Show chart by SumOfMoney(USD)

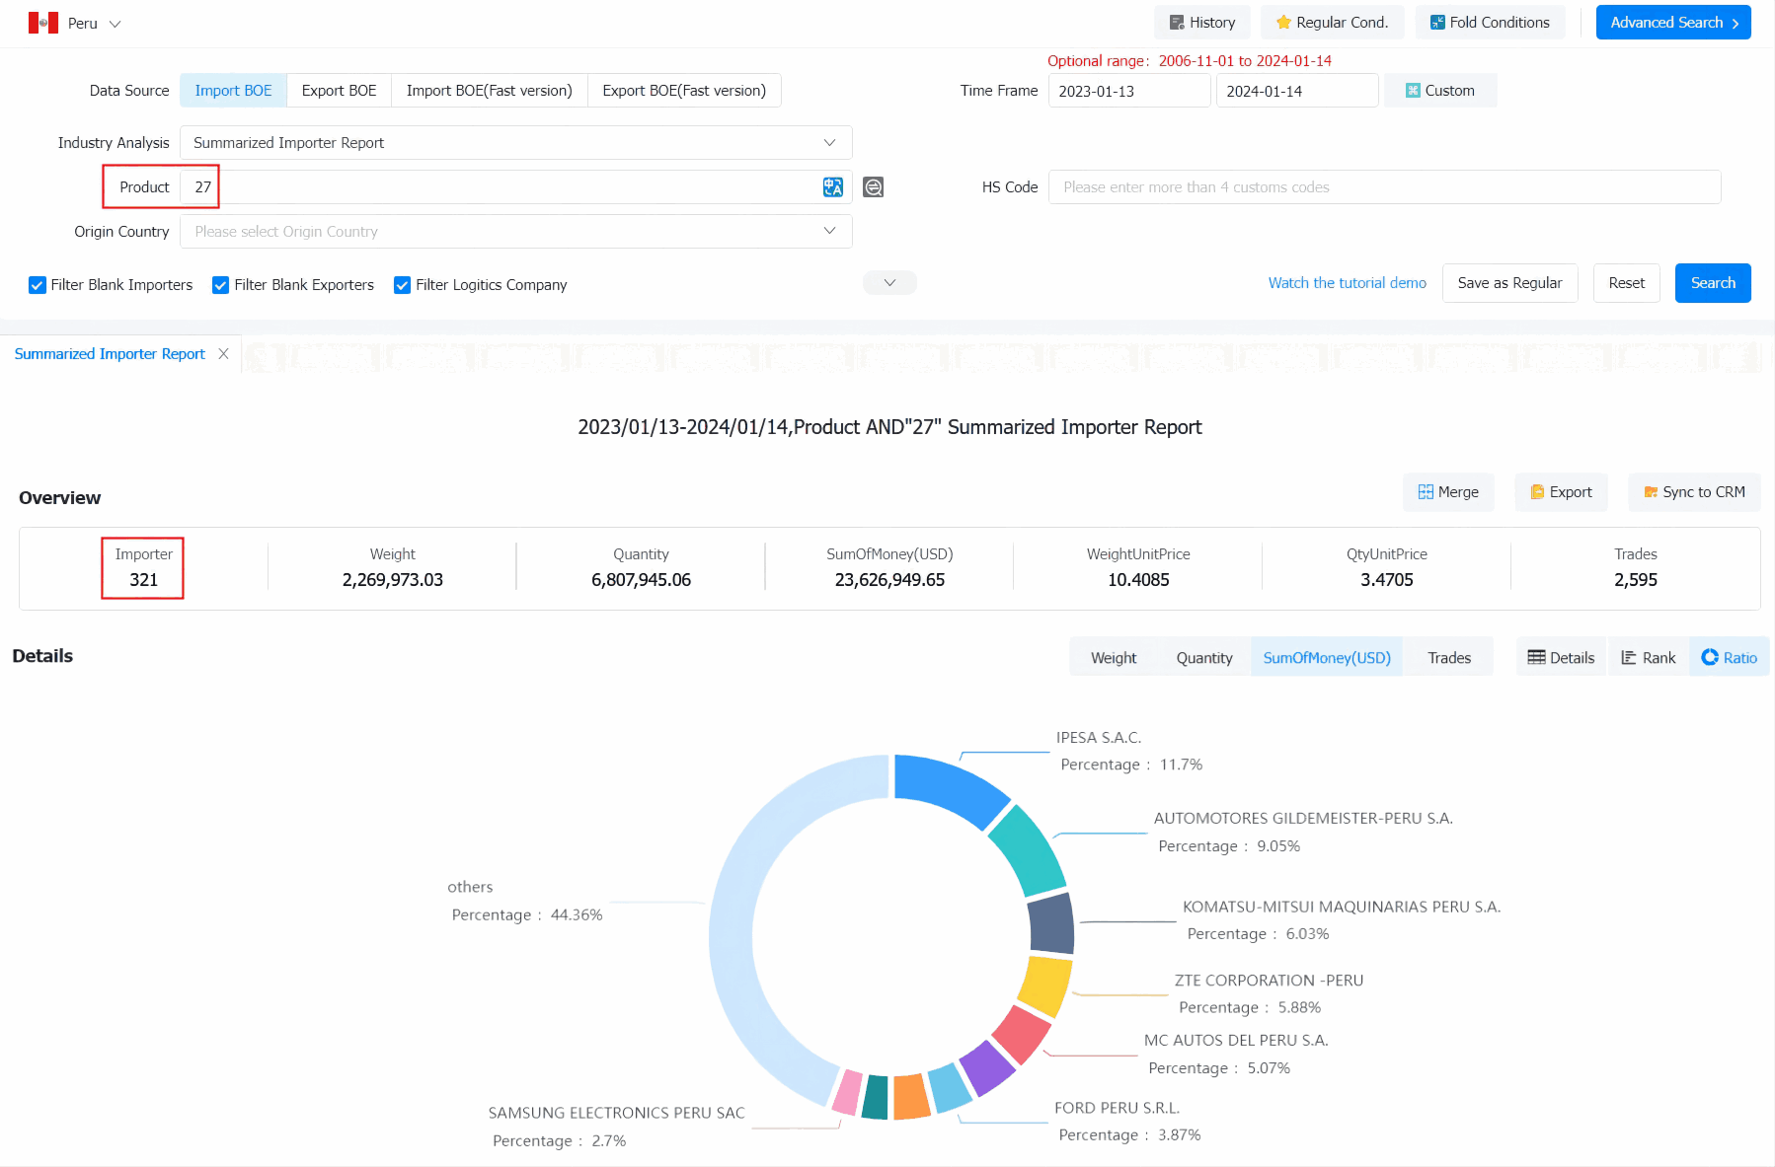1327,658
